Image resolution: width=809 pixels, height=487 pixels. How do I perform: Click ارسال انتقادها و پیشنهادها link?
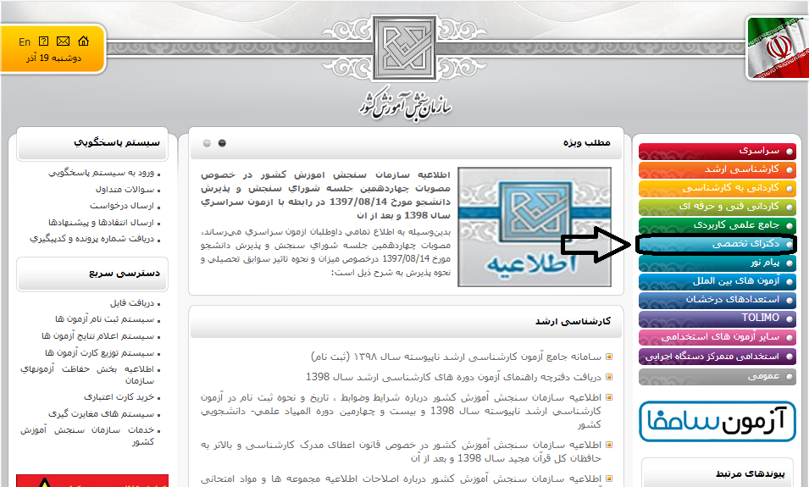point(101,223)
